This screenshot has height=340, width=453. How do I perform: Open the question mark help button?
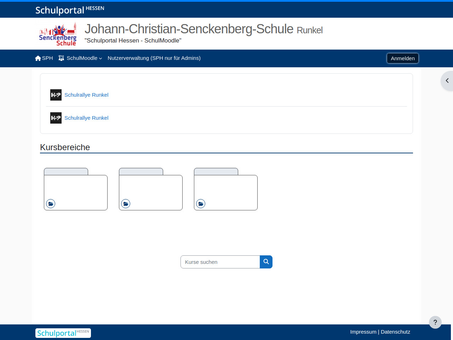(435, 322)
